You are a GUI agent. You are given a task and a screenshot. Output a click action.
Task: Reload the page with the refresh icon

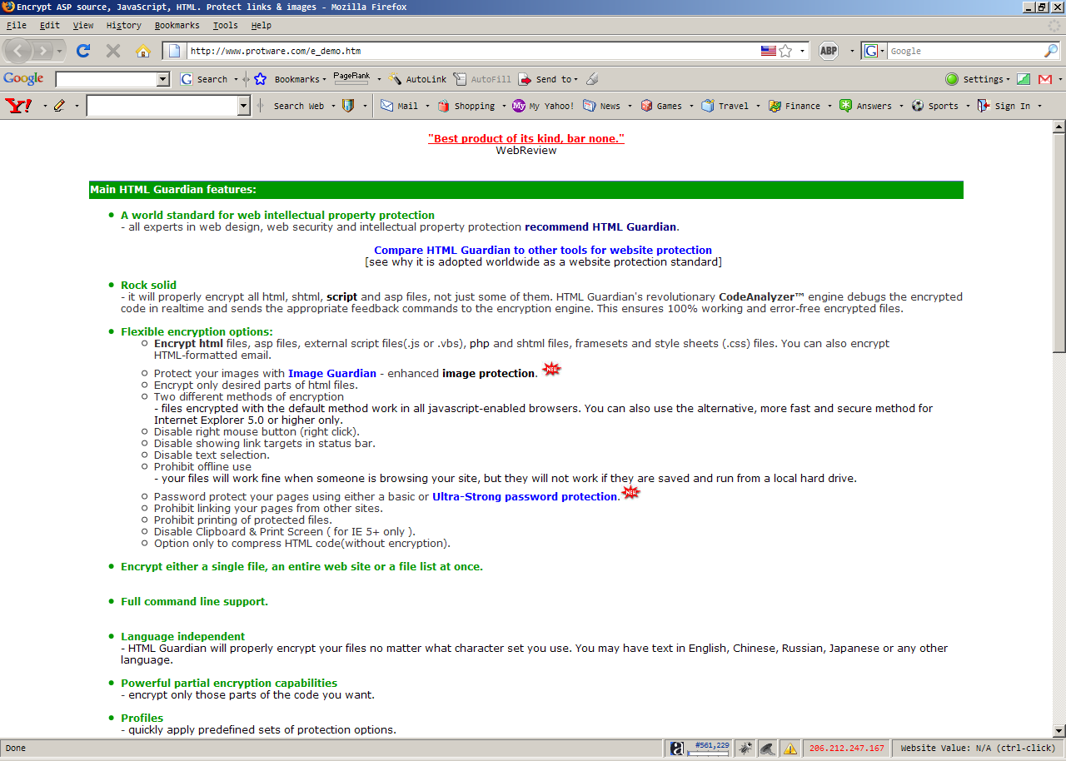(x=83, y=51)
